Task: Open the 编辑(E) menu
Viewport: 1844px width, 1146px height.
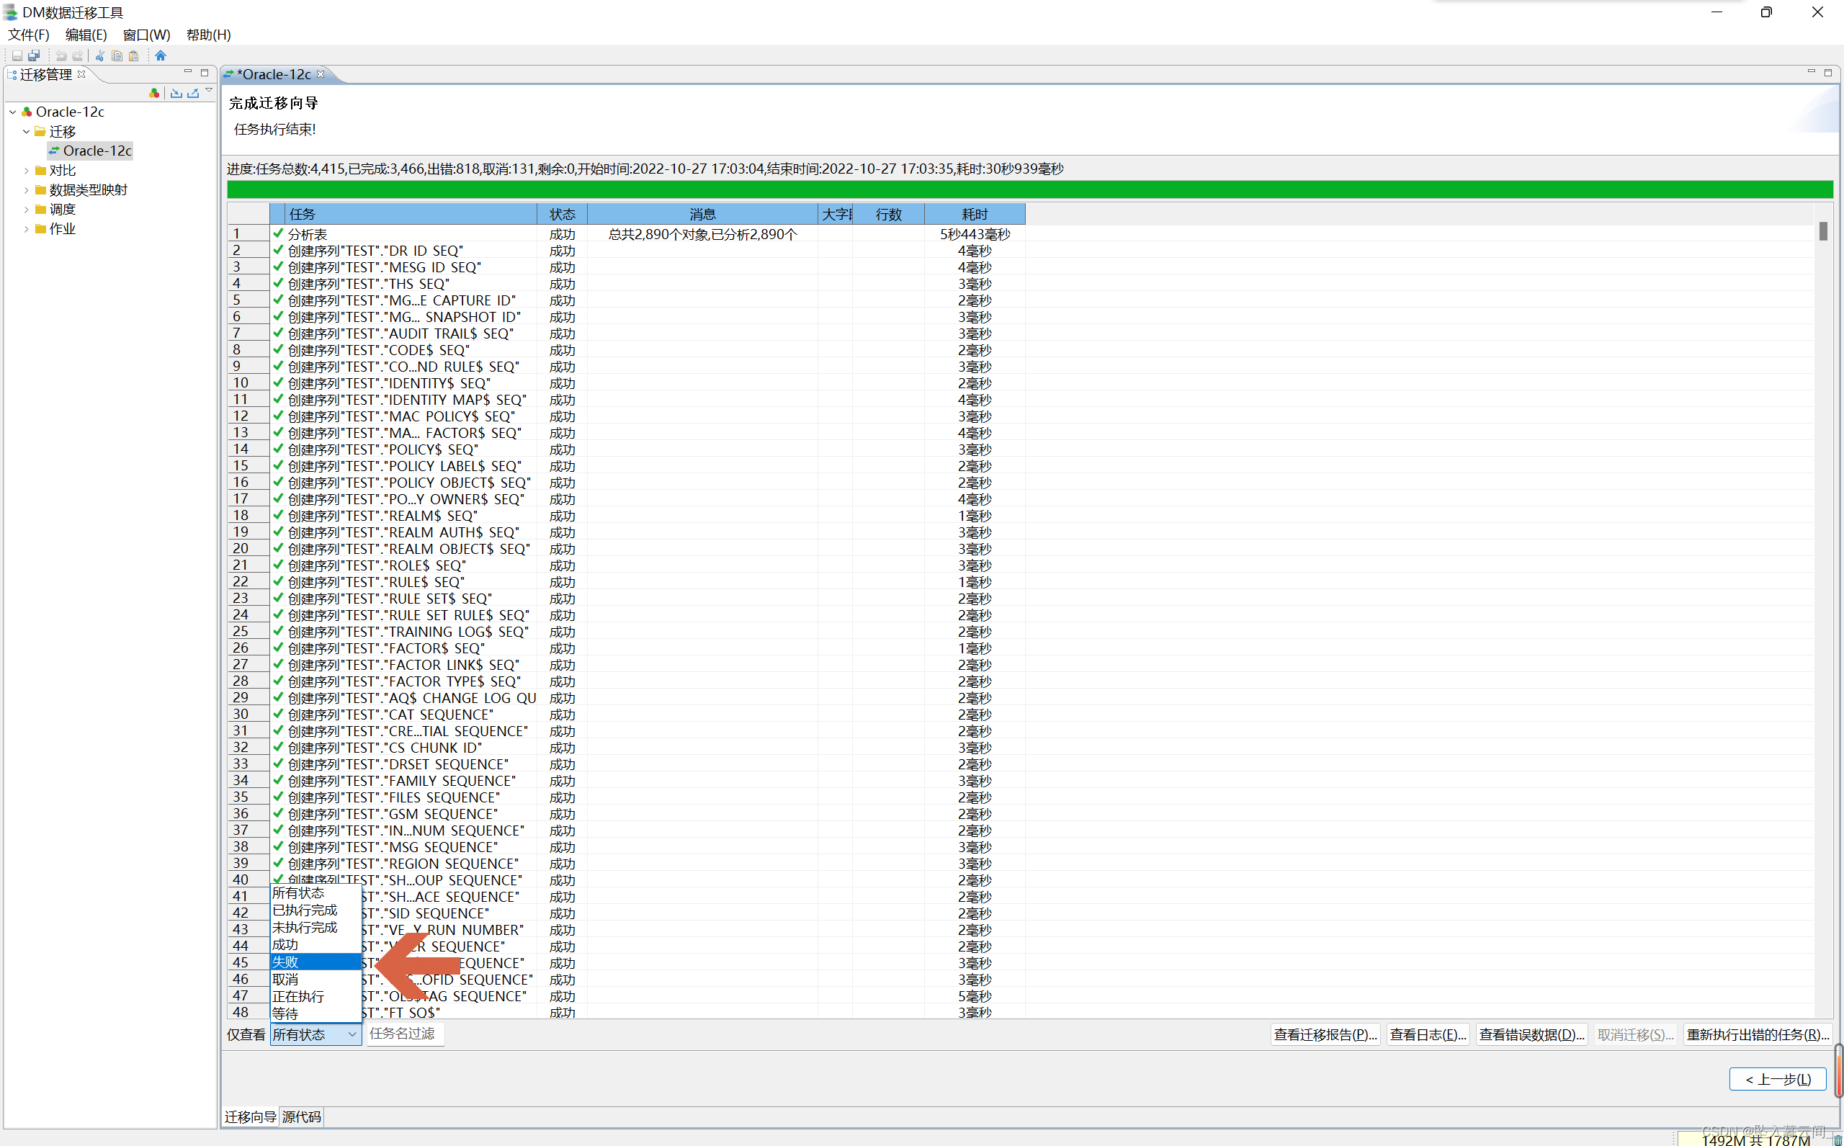Action: (x=86, y=35)
